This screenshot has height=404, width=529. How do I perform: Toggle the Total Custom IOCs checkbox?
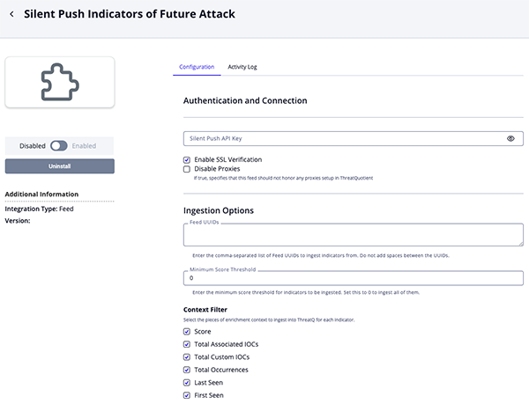coord(187,357)
